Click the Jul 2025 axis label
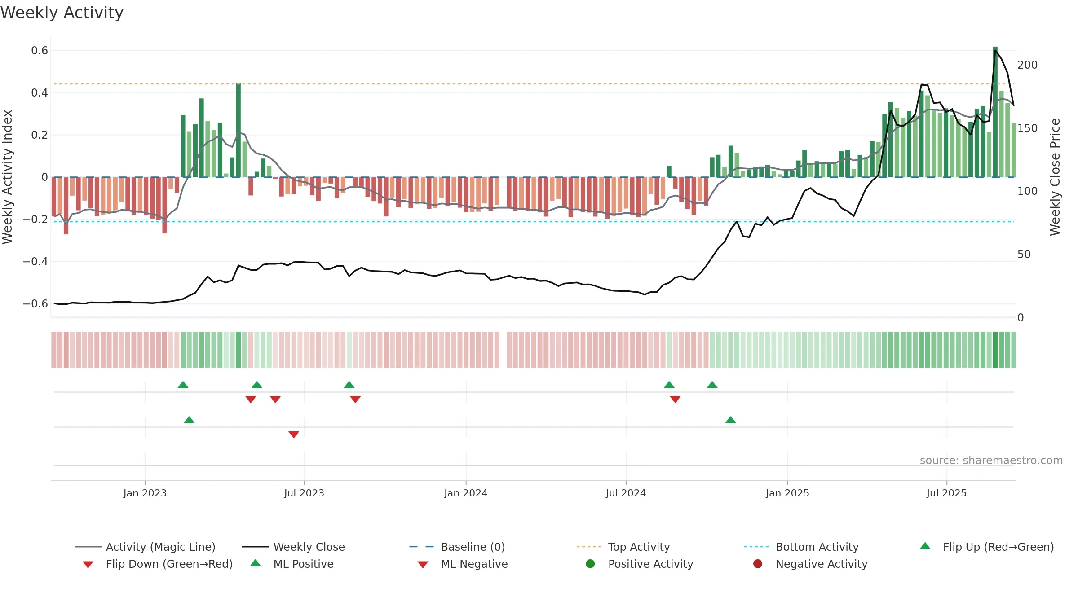The image size is (1078, 606). click(x=946, y=493)
